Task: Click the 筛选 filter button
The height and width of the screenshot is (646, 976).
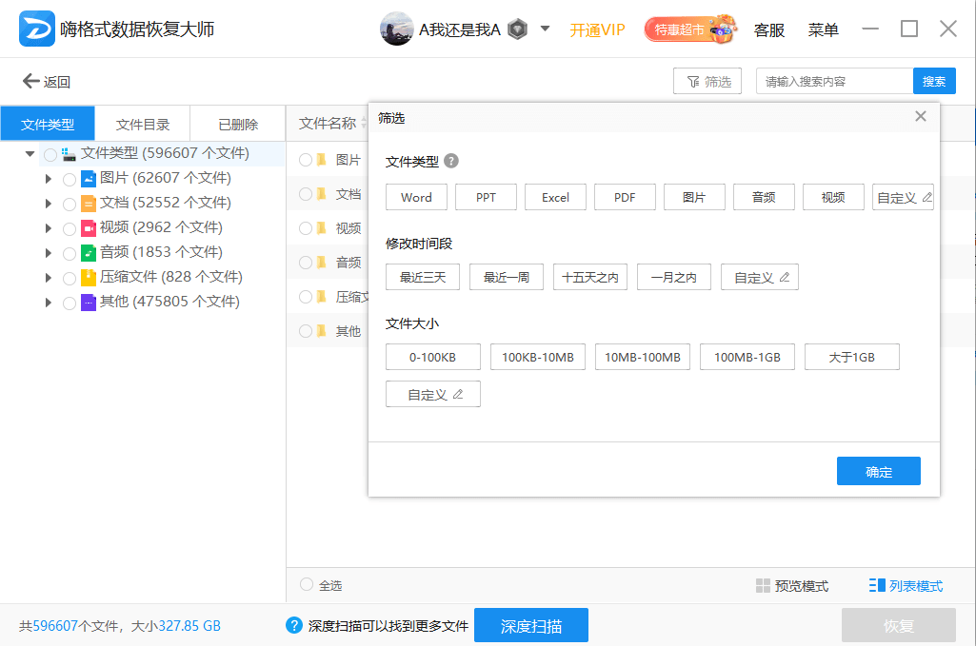Action: [x=707, y=81]
